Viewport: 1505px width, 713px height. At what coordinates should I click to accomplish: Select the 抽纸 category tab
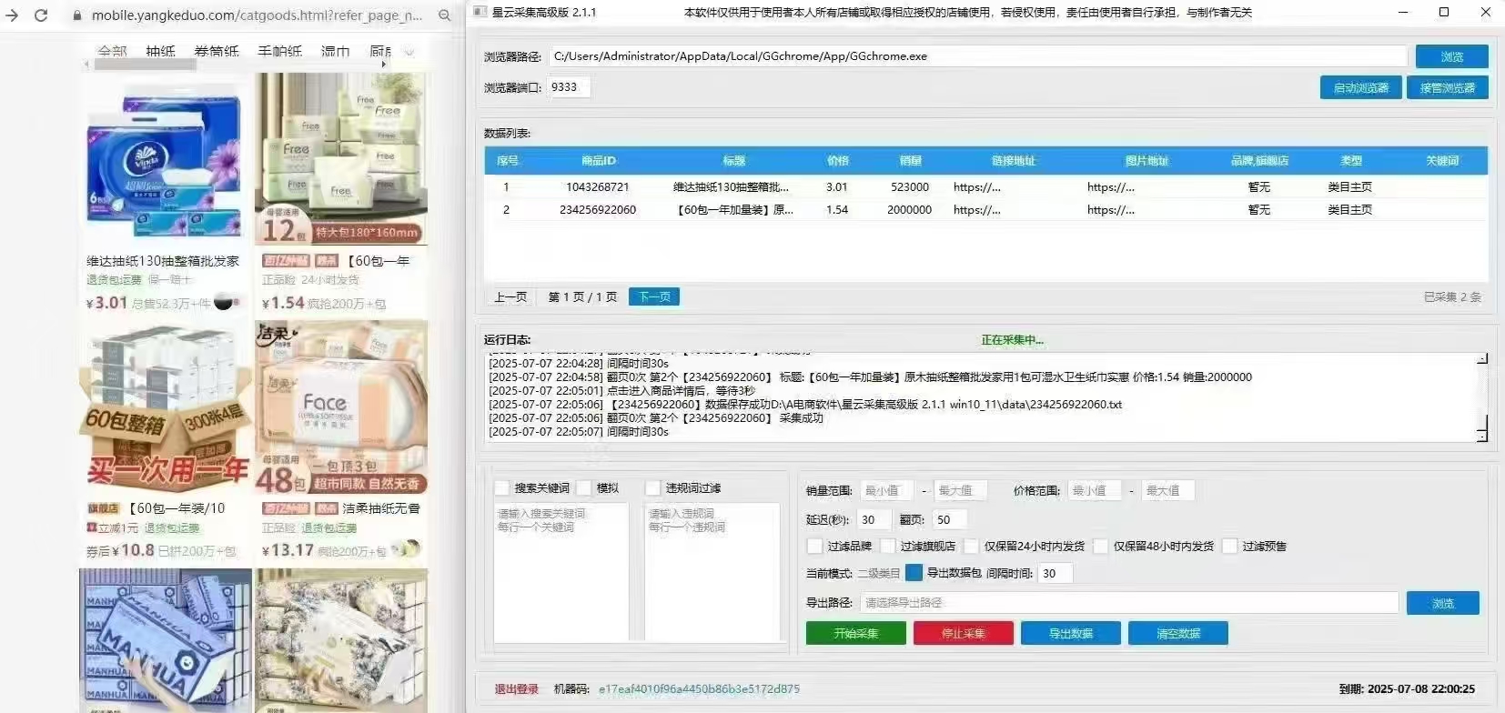[160, 51]
